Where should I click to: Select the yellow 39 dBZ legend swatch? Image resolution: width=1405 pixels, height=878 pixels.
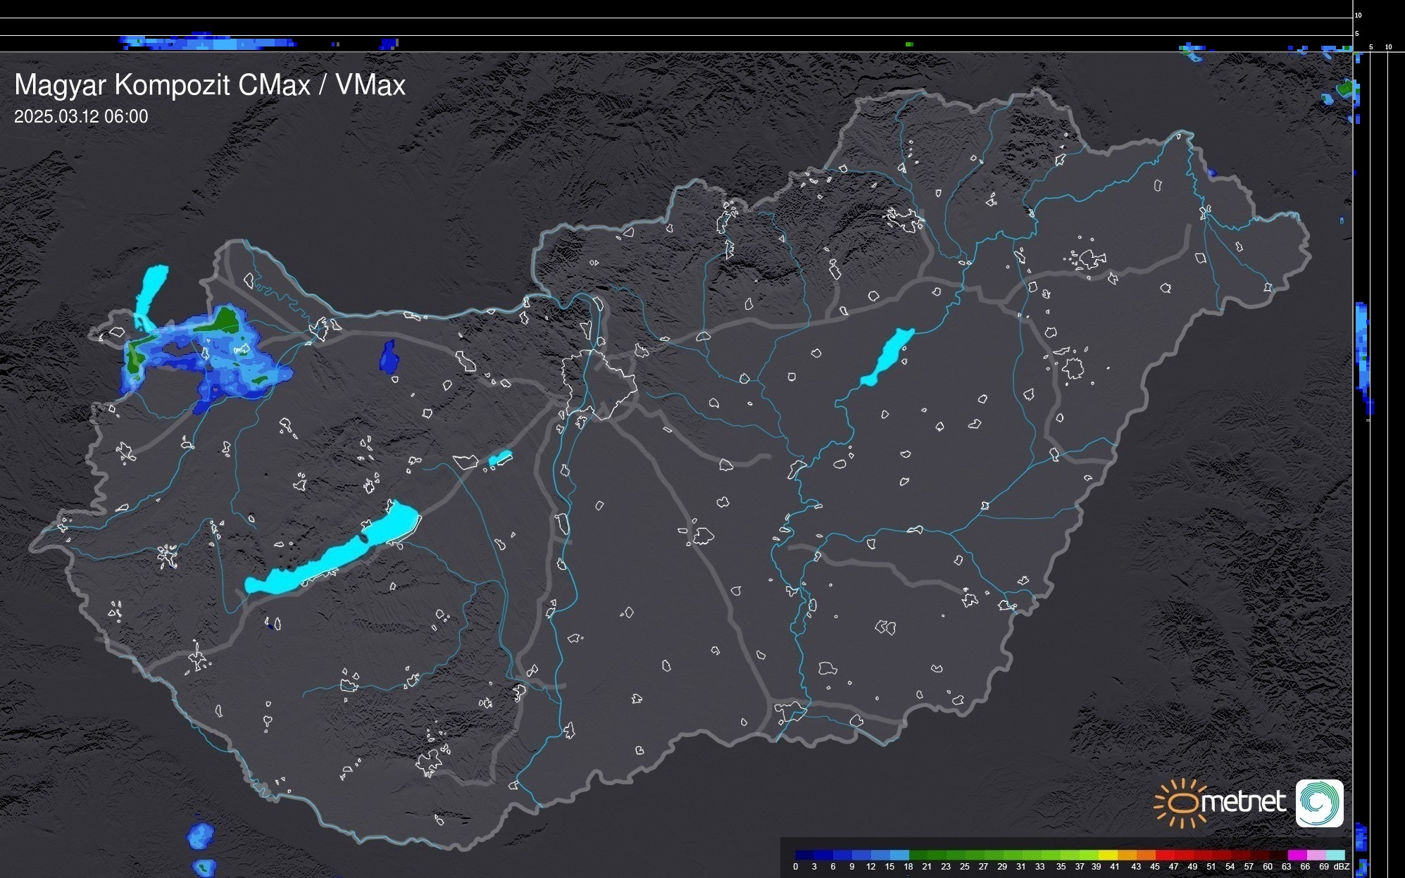pyautogui.click(x=1106, y=855)
